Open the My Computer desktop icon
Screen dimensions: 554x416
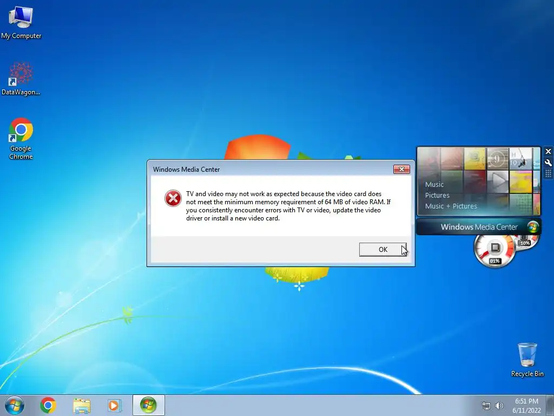point(21,22)
